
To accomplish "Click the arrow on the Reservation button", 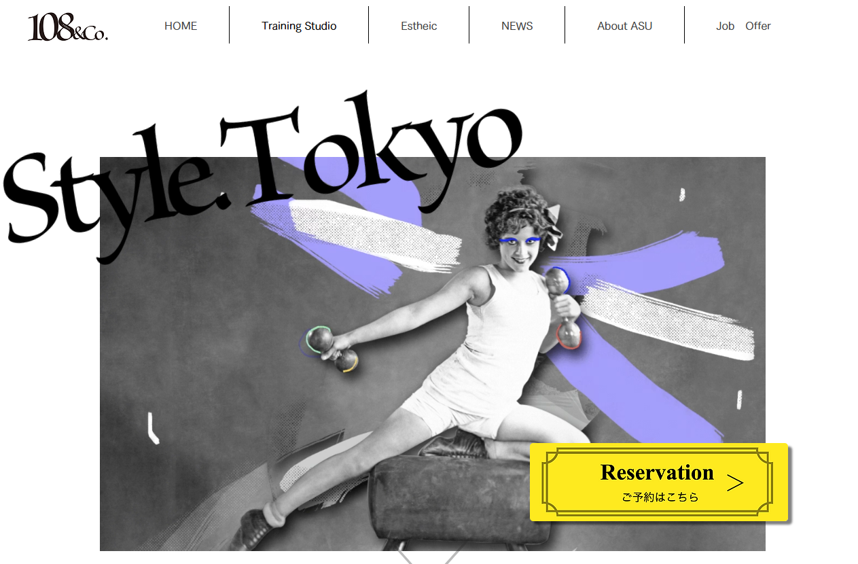I will pos(735,483).
